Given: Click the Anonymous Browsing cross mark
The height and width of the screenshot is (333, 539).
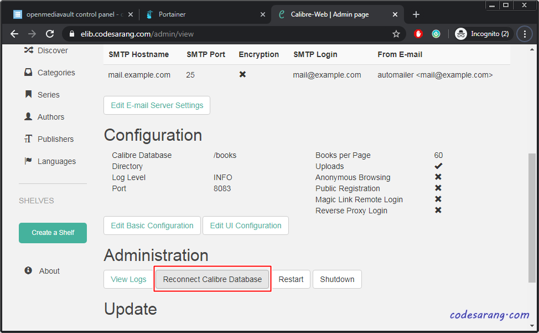Looking at the screenshot, I should tap(438, 177).
